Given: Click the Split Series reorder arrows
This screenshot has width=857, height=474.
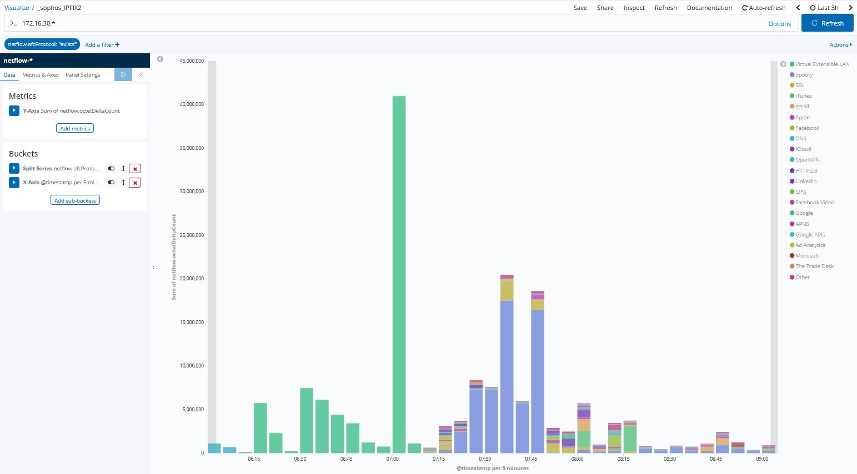Looking at the screenshot, I should tap(123, 169).
